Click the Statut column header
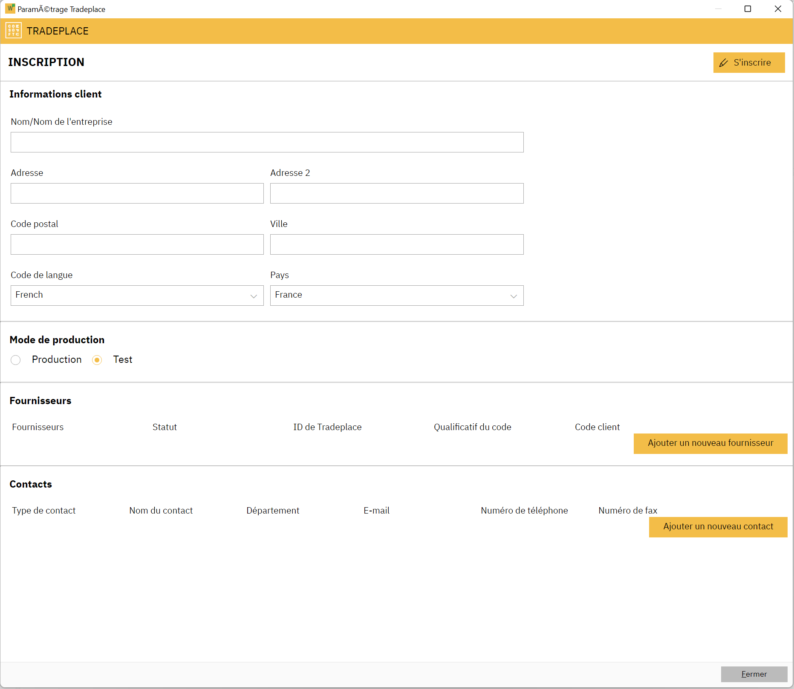 165,427
